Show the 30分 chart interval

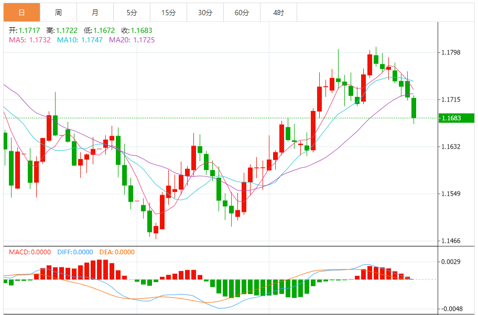(205, 13)
